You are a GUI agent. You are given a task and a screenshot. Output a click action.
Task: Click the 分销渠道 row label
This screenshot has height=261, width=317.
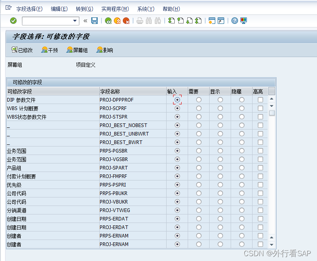point(16,210)
